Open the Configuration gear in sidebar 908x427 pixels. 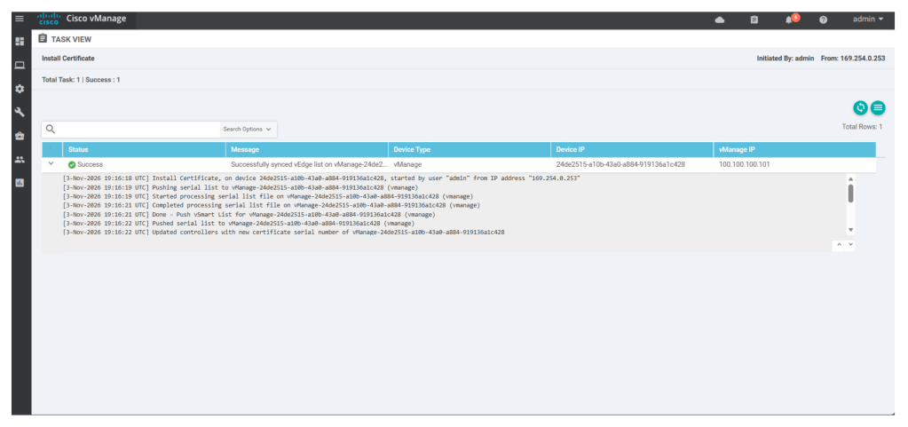pyautogui.click(x=20, y=89)
